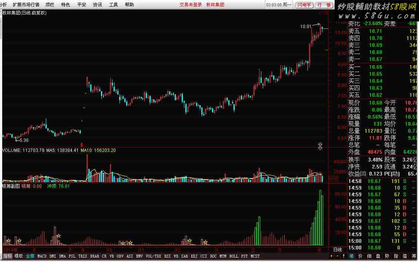This screenshot has width=419, height=262.
Task: Click the 买一 price 10.66
Action: 375,67
